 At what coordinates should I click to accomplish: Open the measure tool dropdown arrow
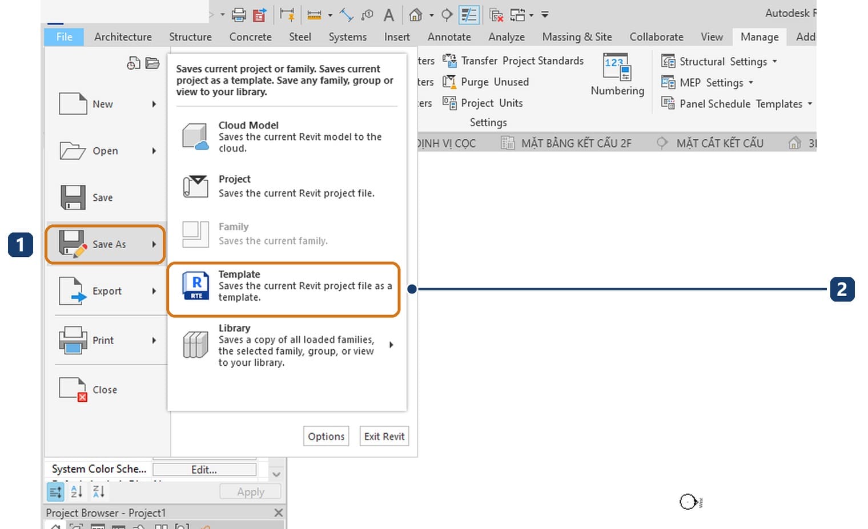point(330,15)
